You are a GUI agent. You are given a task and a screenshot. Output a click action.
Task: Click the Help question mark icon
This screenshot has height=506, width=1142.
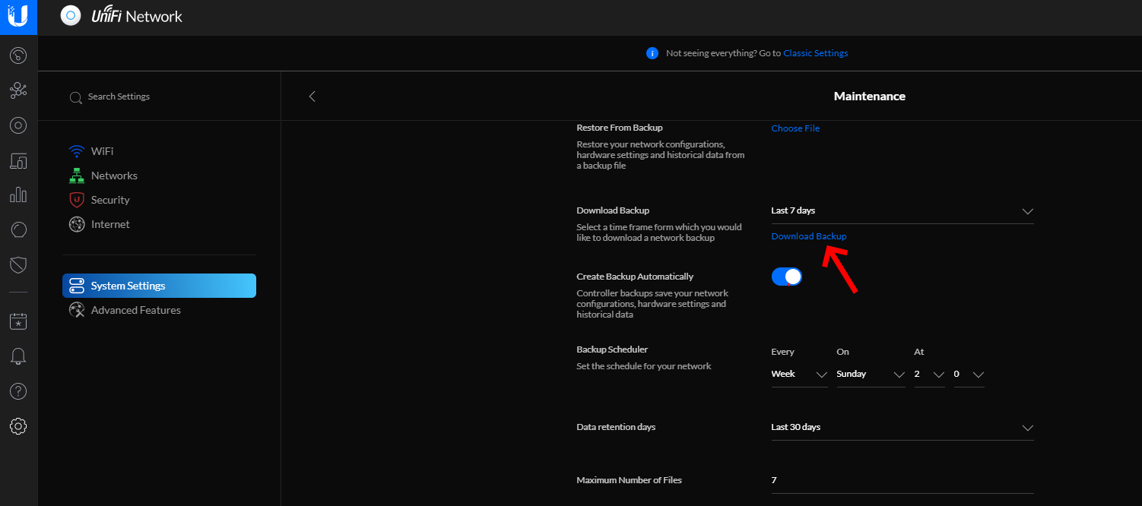point(18,391)
